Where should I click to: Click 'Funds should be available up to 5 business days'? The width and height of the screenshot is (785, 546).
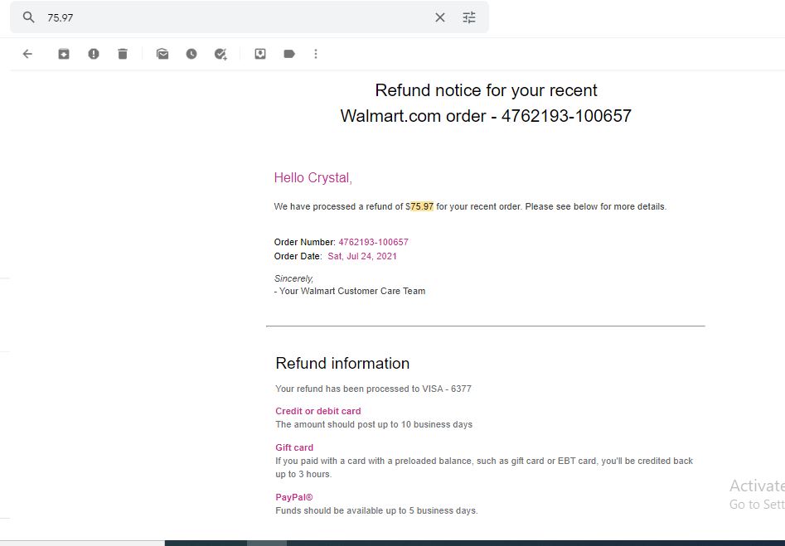click(x=376, y=510)
